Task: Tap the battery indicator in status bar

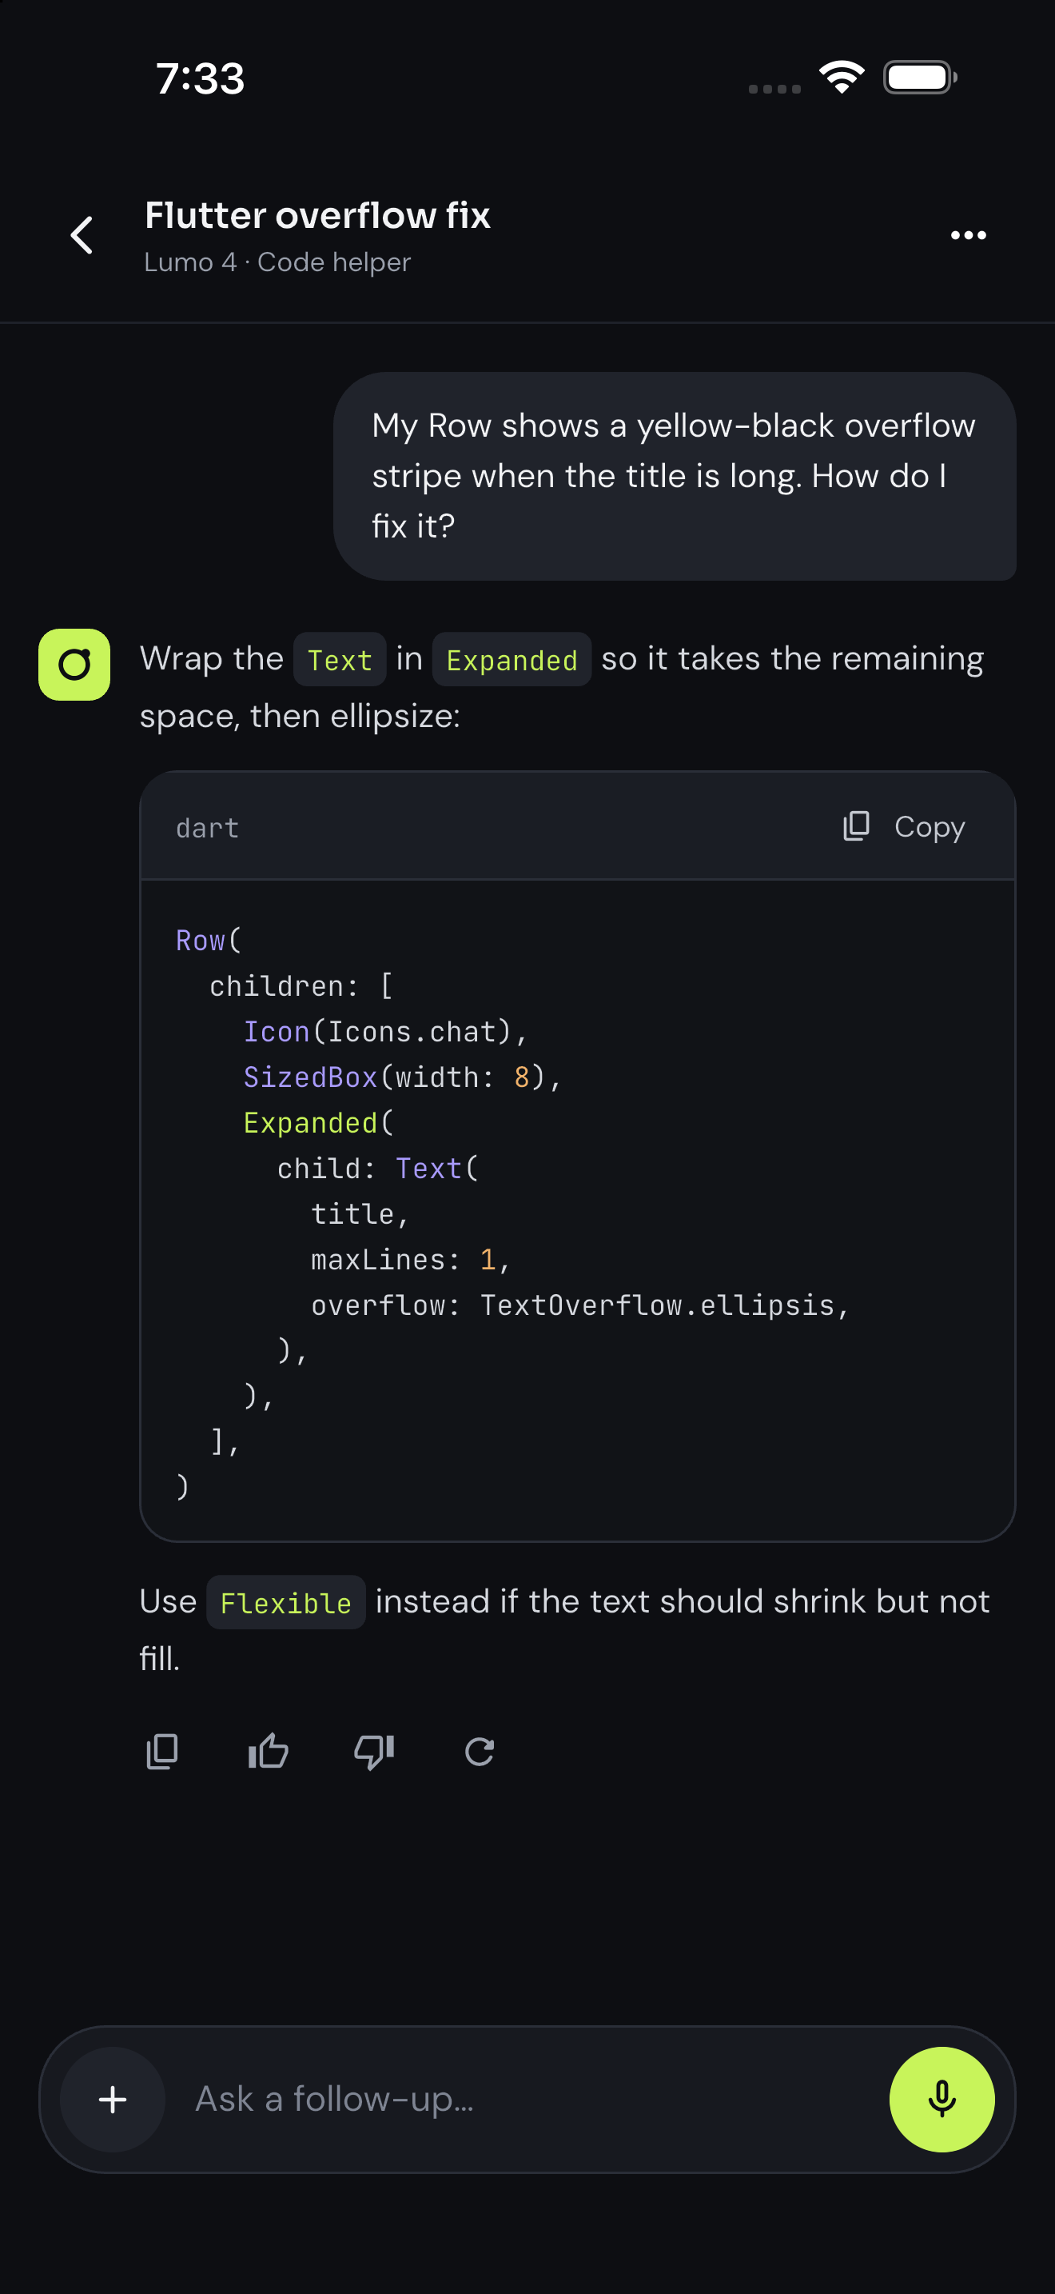Action: [920, 78]
